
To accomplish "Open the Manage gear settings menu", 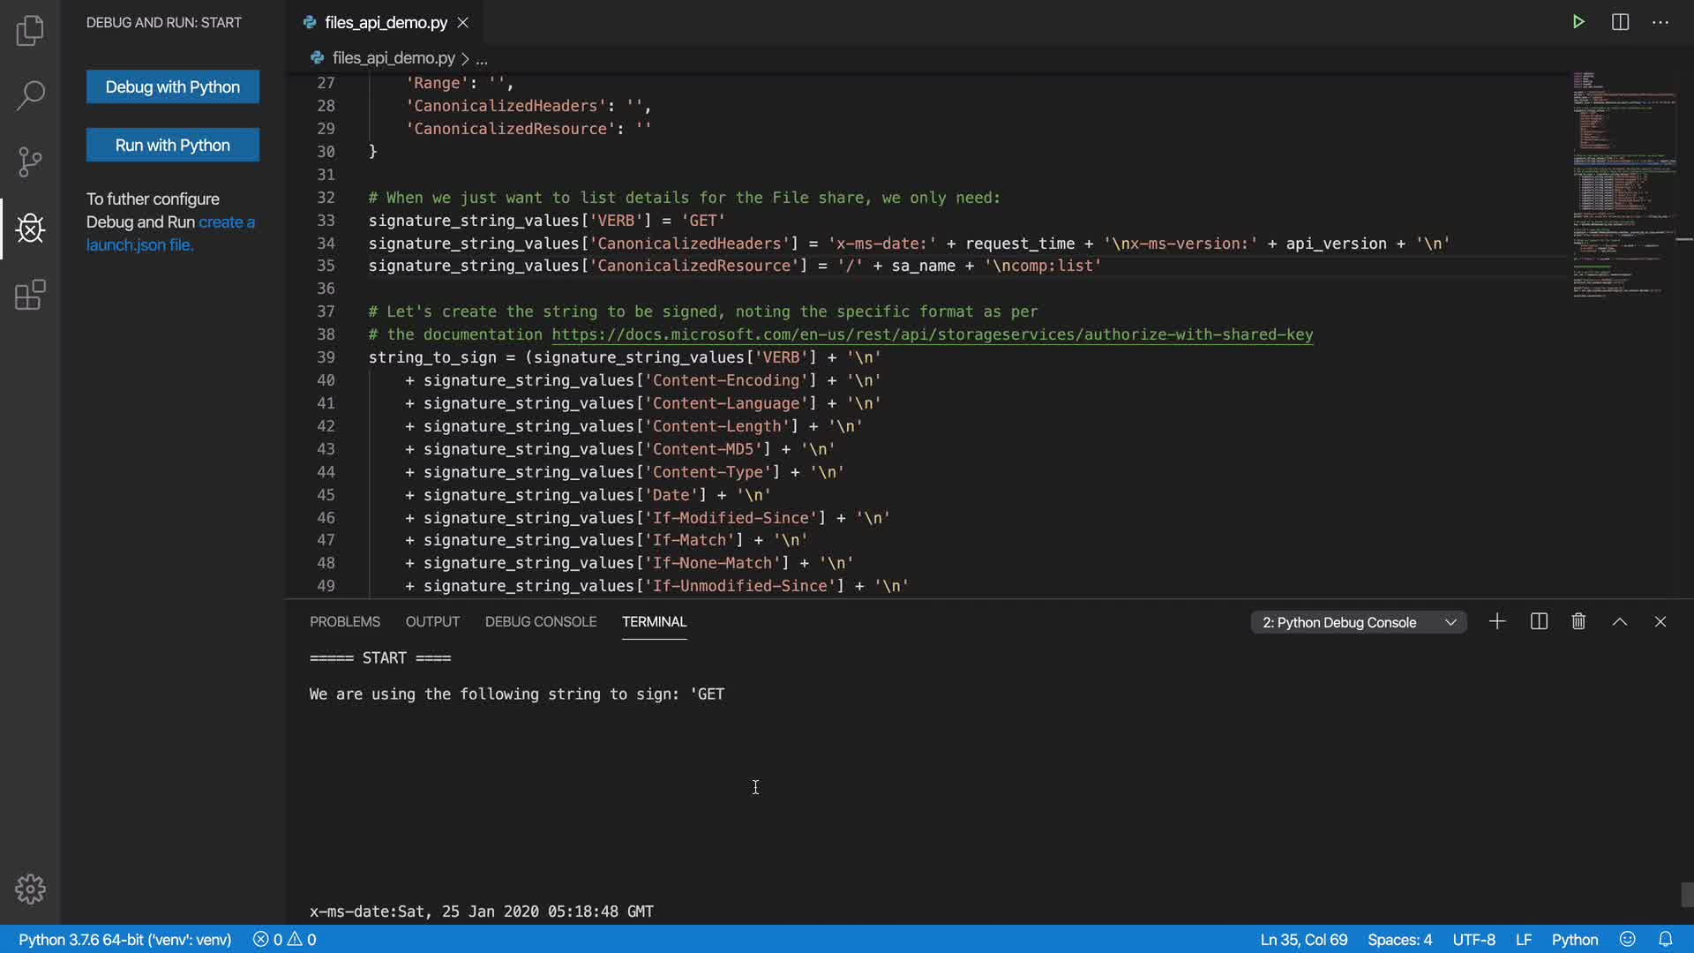I will click(30, 889).
